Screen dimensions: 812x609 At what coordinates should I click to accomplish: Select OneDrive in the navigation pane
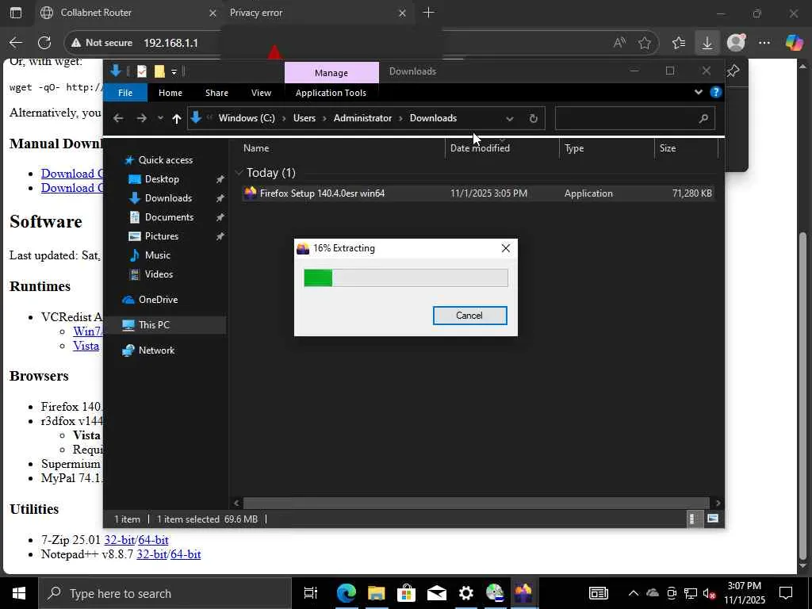click(x=158, y=299)
